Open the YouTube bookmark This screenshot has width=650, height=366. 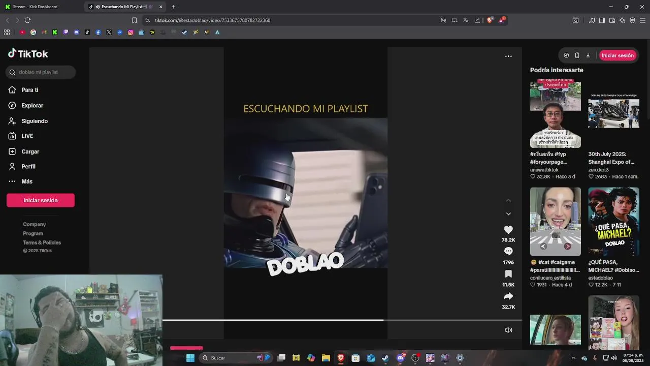point(22,32)
